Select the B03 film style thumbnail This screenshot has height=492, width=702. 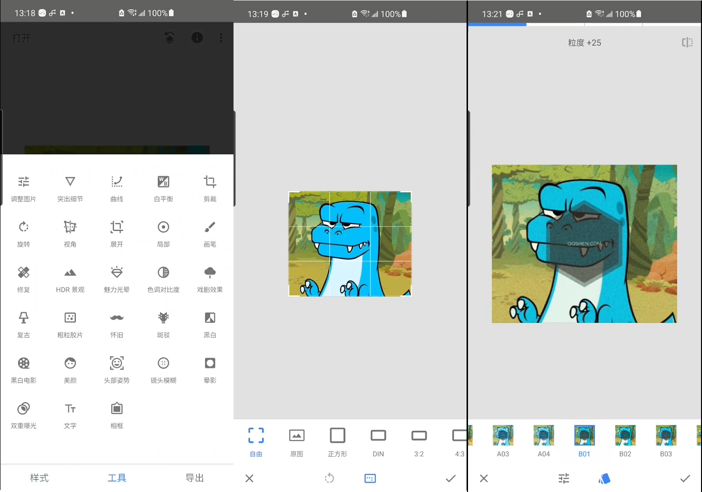point(666,441)
